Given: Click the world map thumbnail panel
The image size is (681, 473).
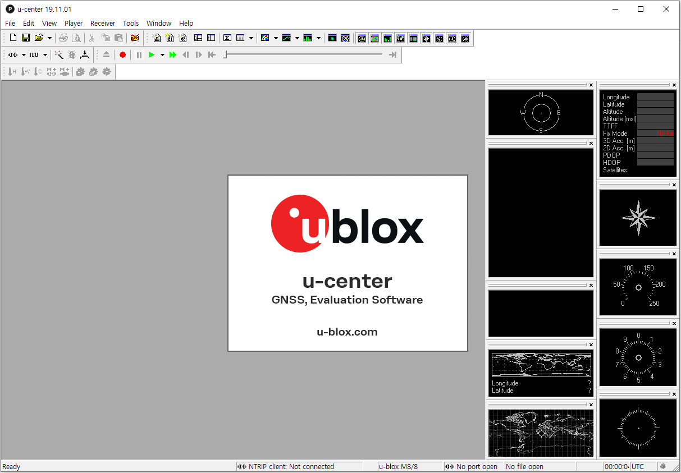Looking at the screenshot, I should click(541, 433).
